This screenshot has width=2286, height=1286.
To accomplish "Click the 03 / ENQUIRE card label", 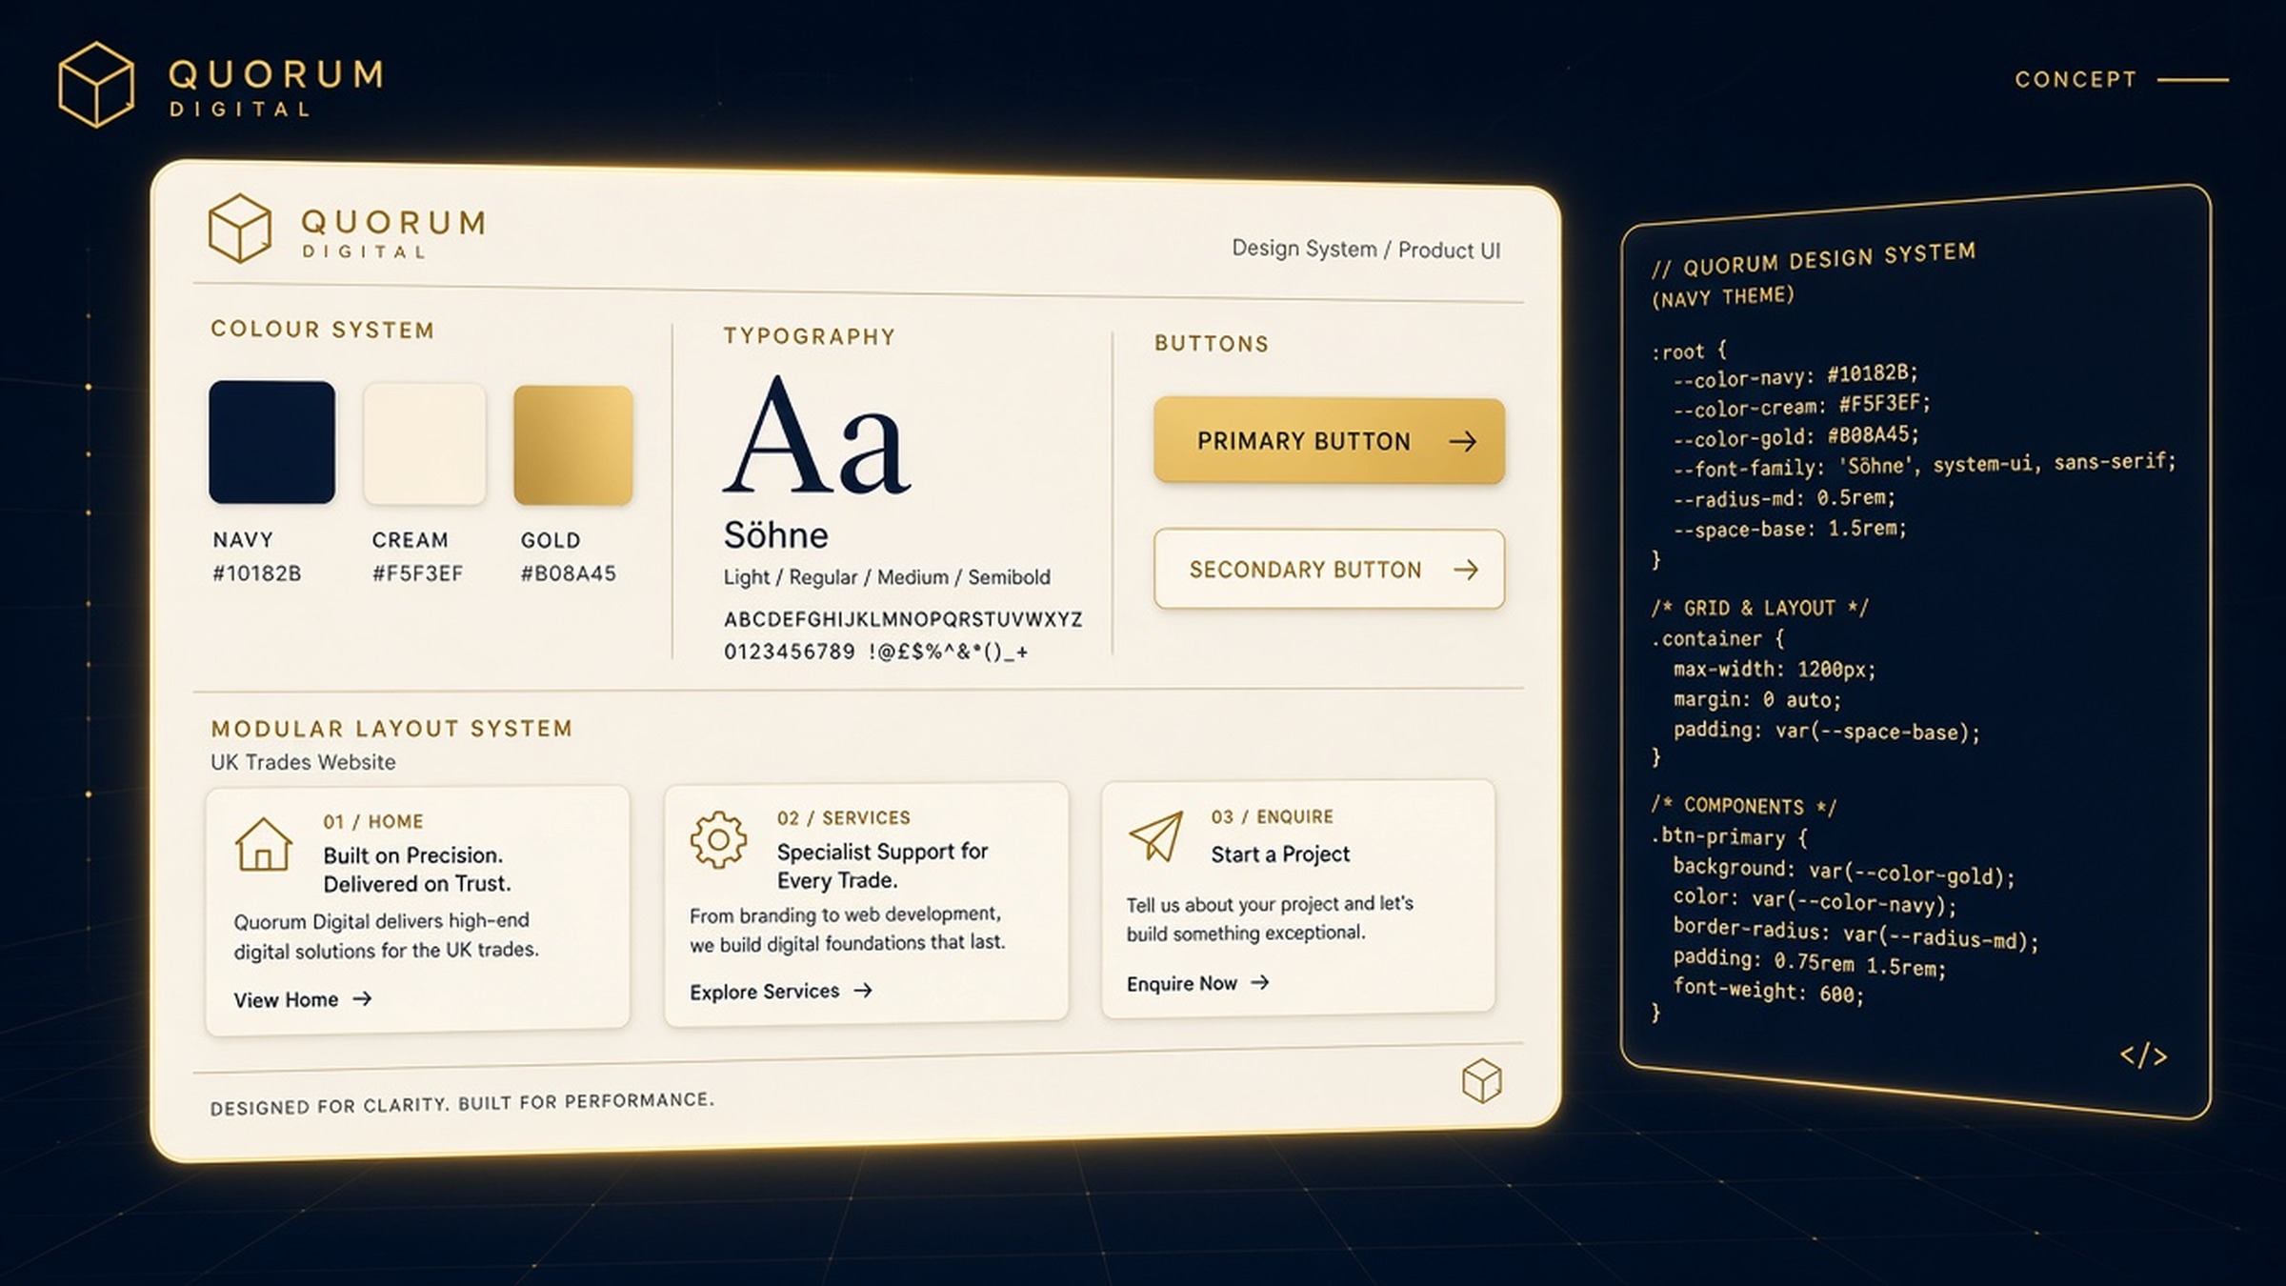I will click(1273, 816).
